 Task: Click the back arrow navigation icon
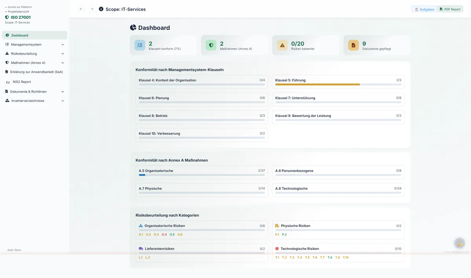click(x=81, y=9)
